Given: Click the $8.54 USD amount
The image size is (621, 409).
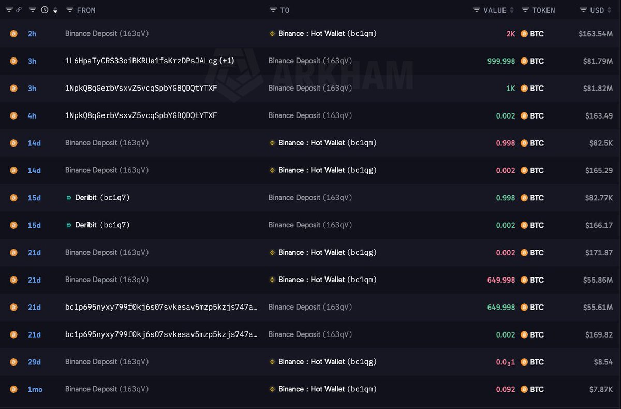Looking at the screenshot, I should coord(603,362).
